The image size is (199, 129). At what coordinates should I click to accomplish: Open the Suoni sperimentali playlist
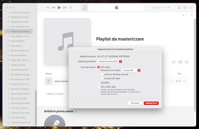19,103
